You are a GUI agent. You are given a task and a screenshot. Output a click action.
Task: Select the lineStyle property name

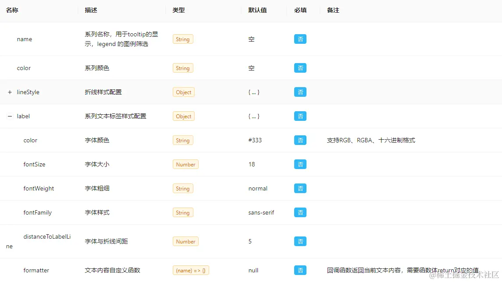coord(28,92)
